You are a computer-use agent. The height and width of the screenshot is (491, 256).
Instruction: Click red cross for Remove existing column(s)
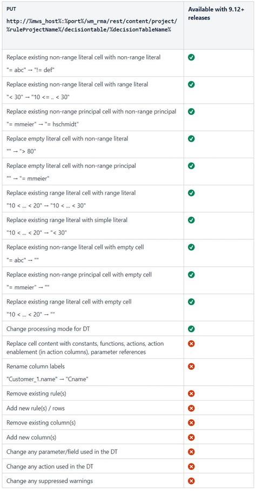[x=191, y=423]
